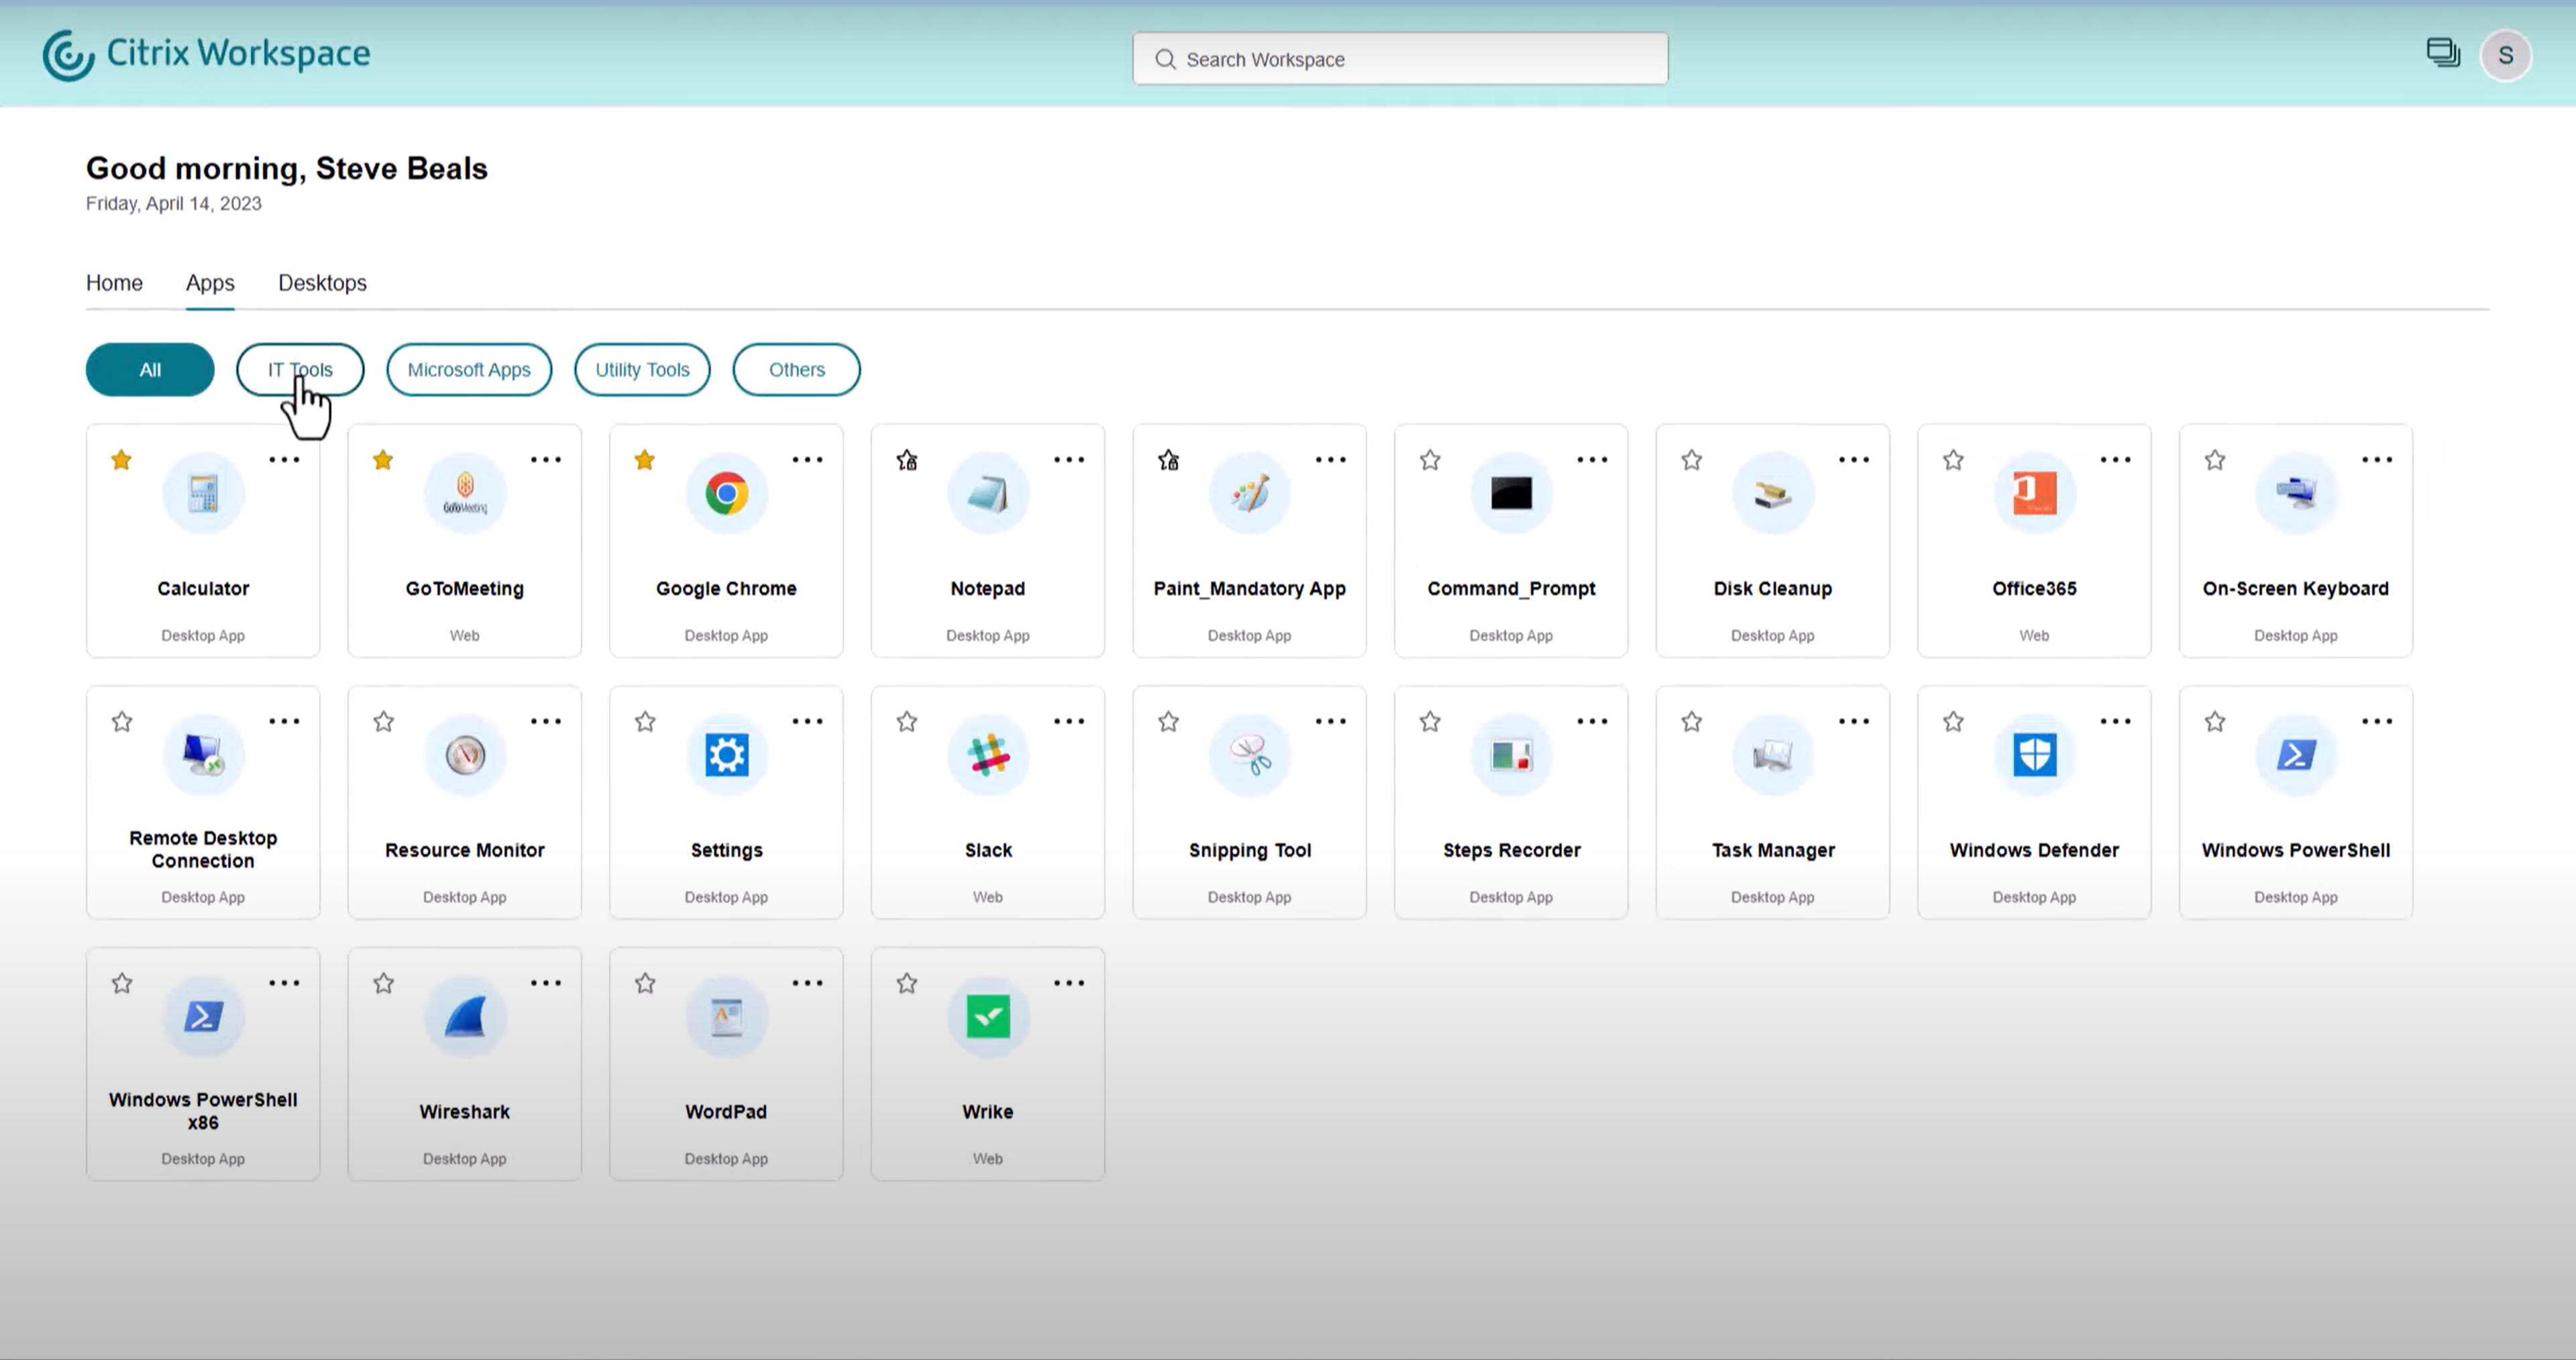Open the user account avatar S

click(2505, 55)
